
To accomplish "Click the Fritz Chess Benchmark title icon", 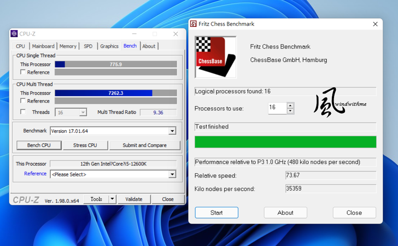I will [194, 24].
